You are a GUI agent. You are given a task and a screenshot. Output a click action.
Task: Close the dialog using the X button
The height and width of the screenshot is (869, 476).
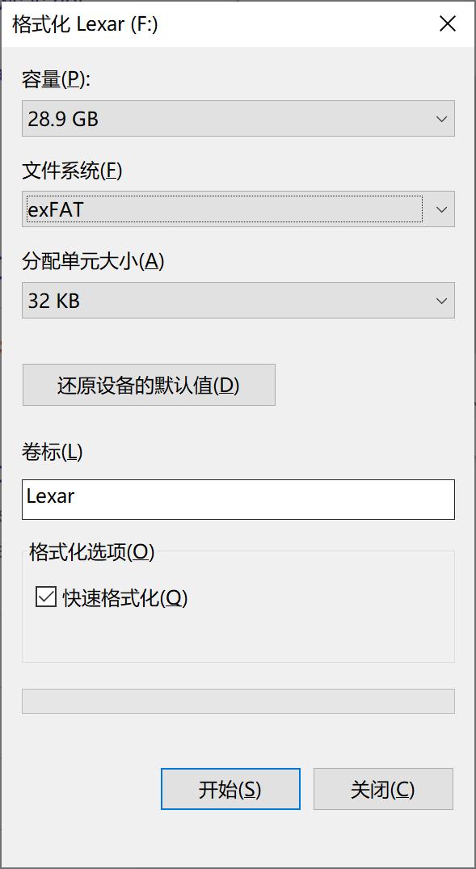(448, 23)
